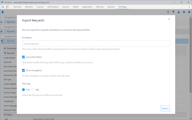Open the help question mark icon

pos(189,12)
